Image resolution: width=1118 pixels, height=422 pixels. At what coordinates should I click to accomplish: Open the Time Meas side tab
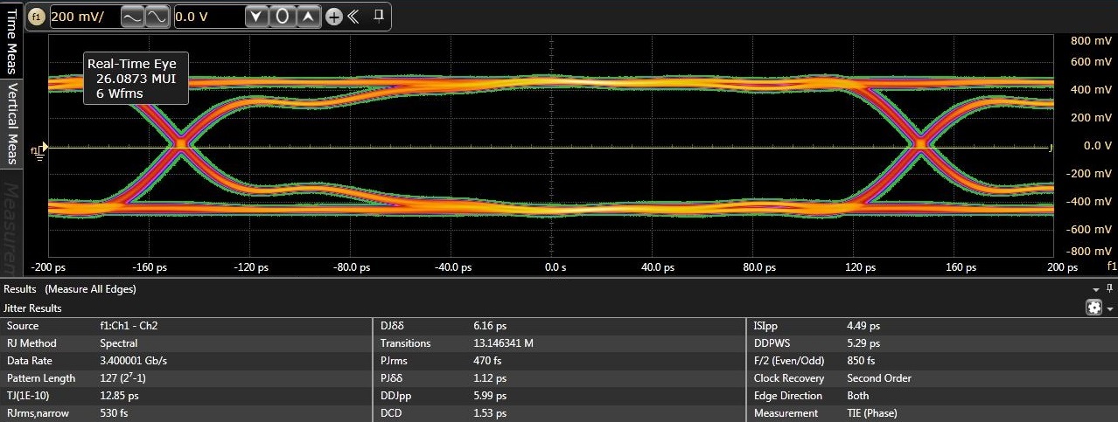tap(12, 42)
